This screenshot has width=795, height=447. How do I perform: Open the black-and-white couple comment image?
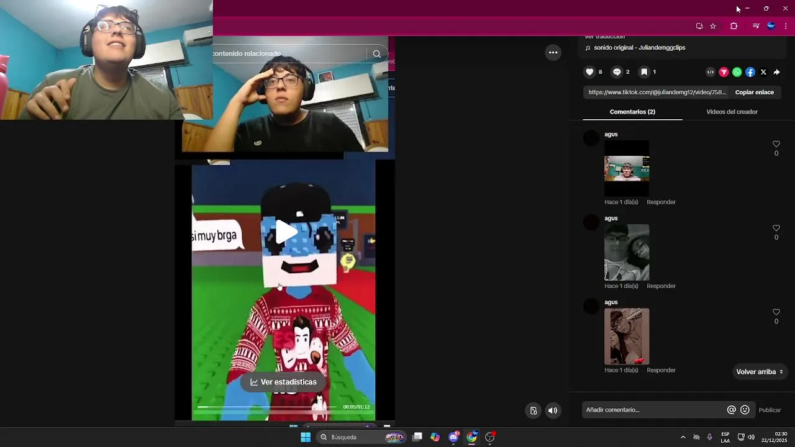pyautogui.click(x=627, y=252)
